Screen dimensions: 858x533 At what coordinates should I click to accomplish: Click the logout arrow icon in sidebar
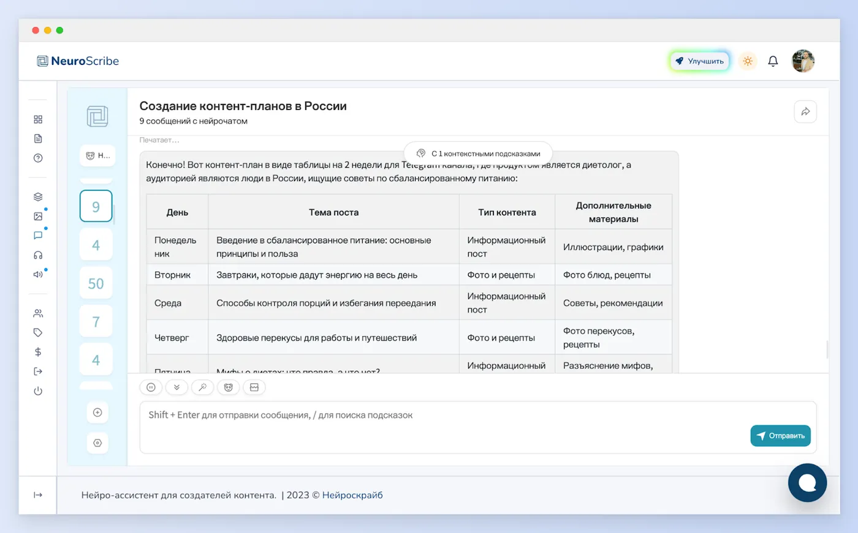coord(38,371)
